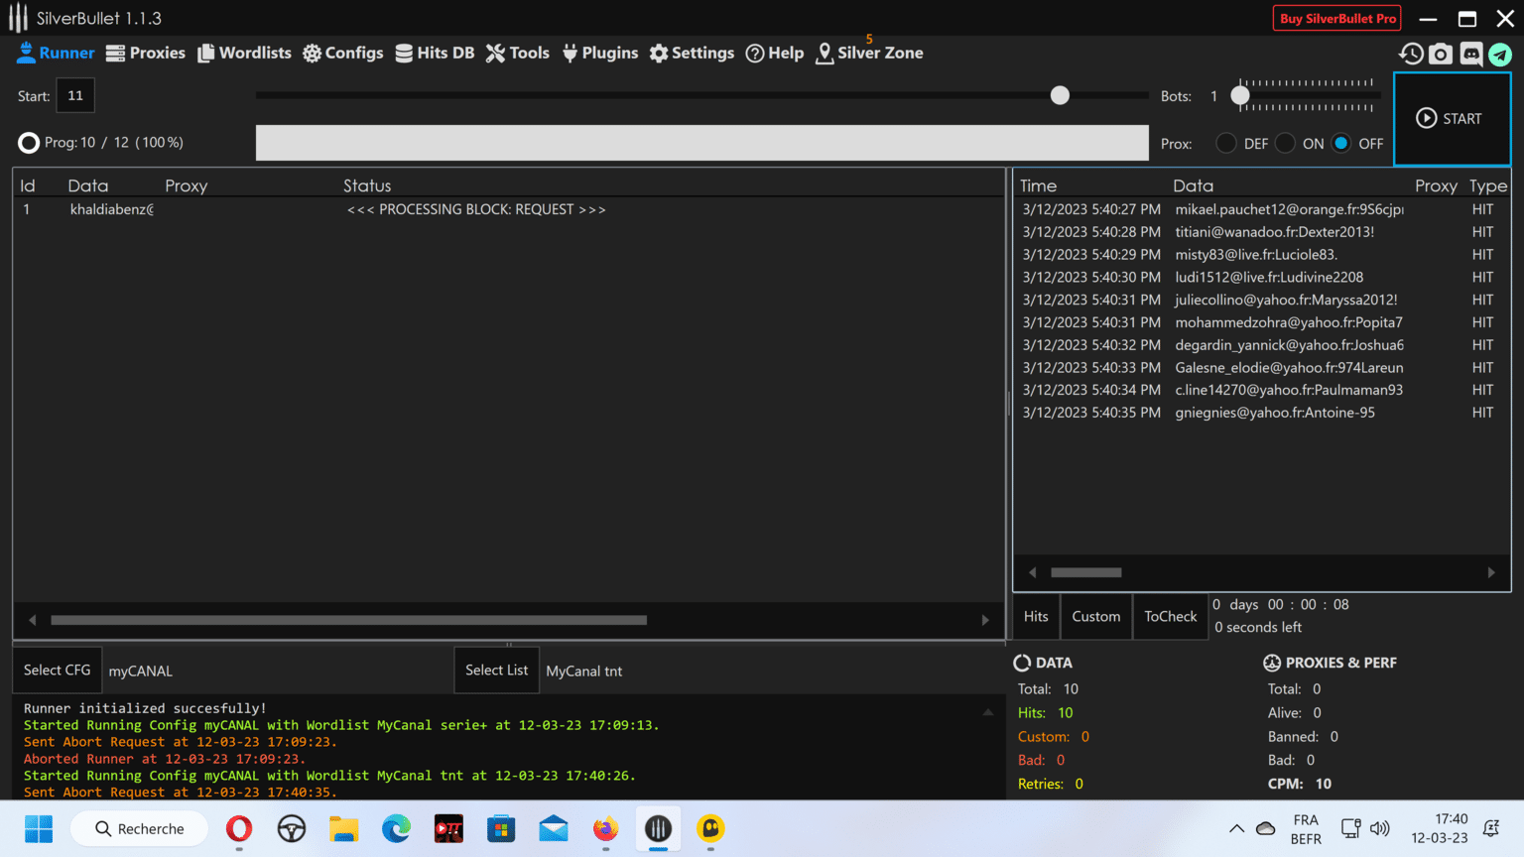Open the Wordlists manager
1524x857 pixels.
click(x=243, y=53)
